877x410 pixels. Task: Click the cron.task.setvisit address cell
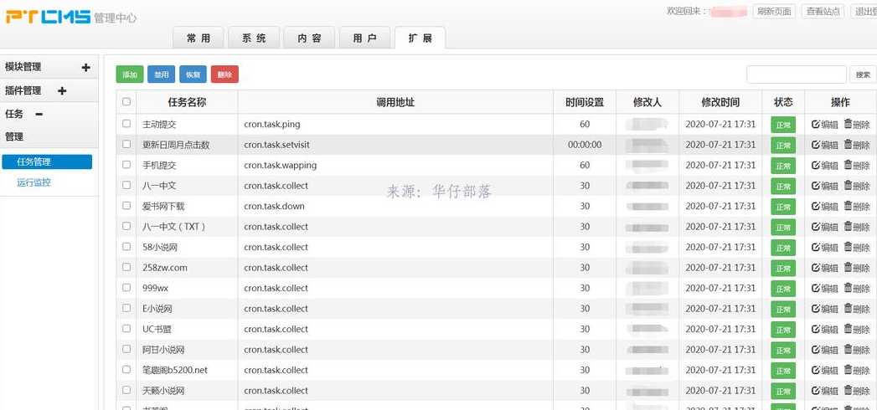[395, 145]
